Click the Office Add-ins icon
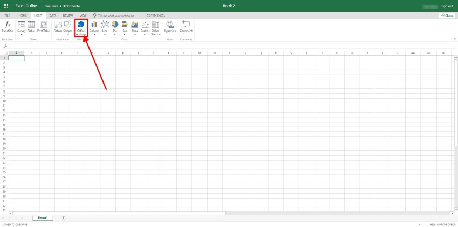 tap(81, 25)
